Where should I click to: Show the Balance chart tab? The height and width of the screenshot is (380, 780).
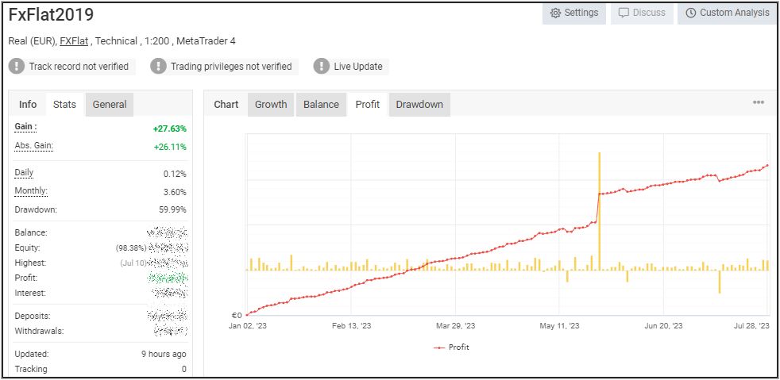pyautogui.click(x=321, y=104)
